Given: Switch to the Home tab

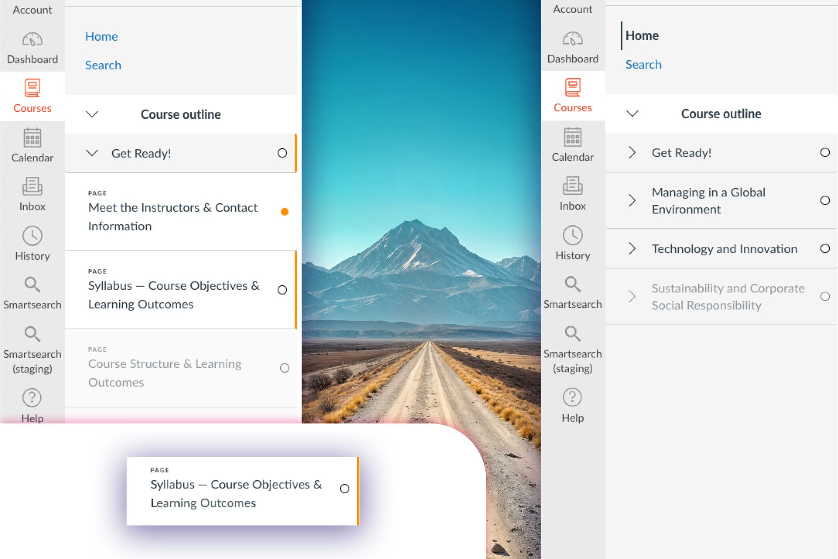Looking at the screenshot, I should point(101,36).
